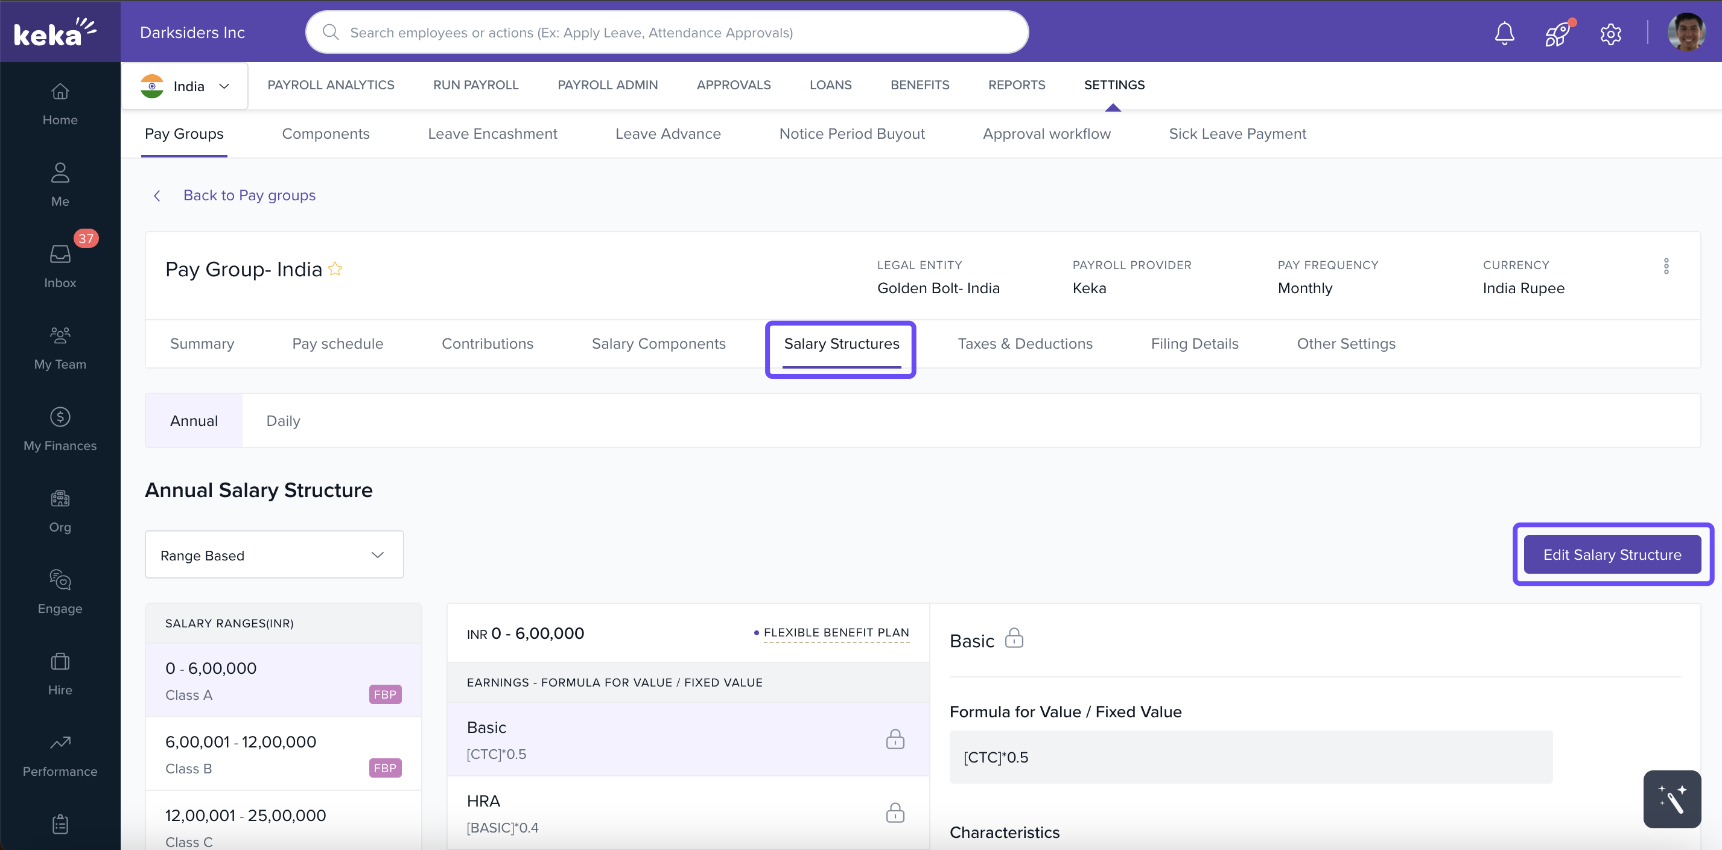Open the user profile avatar
The image size is (1722, 850).
(1685, 32)
